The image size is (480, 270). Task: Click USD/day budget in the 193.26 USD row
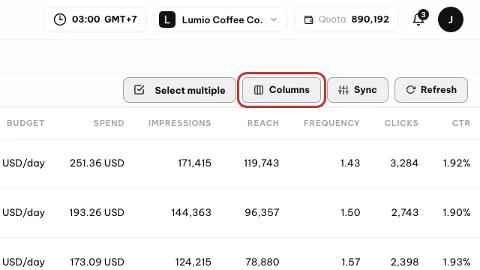23,212
